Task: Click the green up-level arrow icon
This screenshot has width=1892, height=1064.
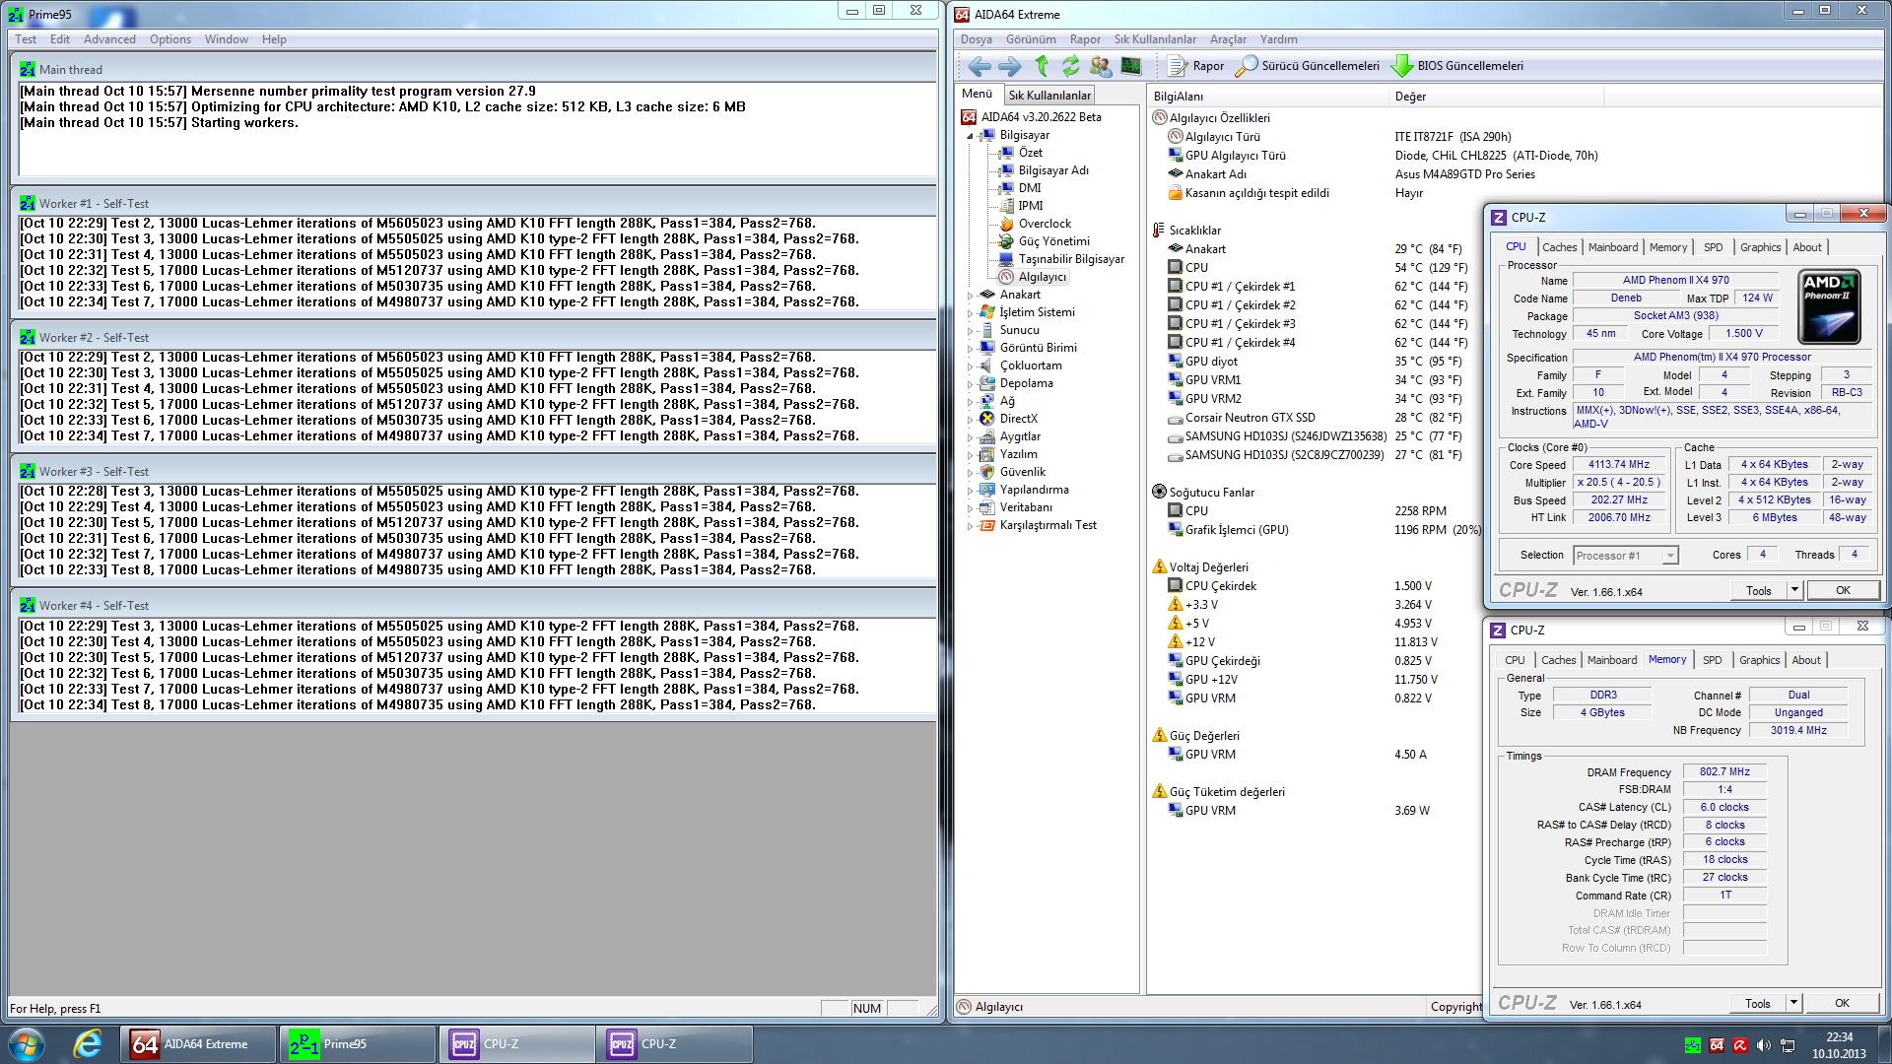Action: [x=1042, y=66]
